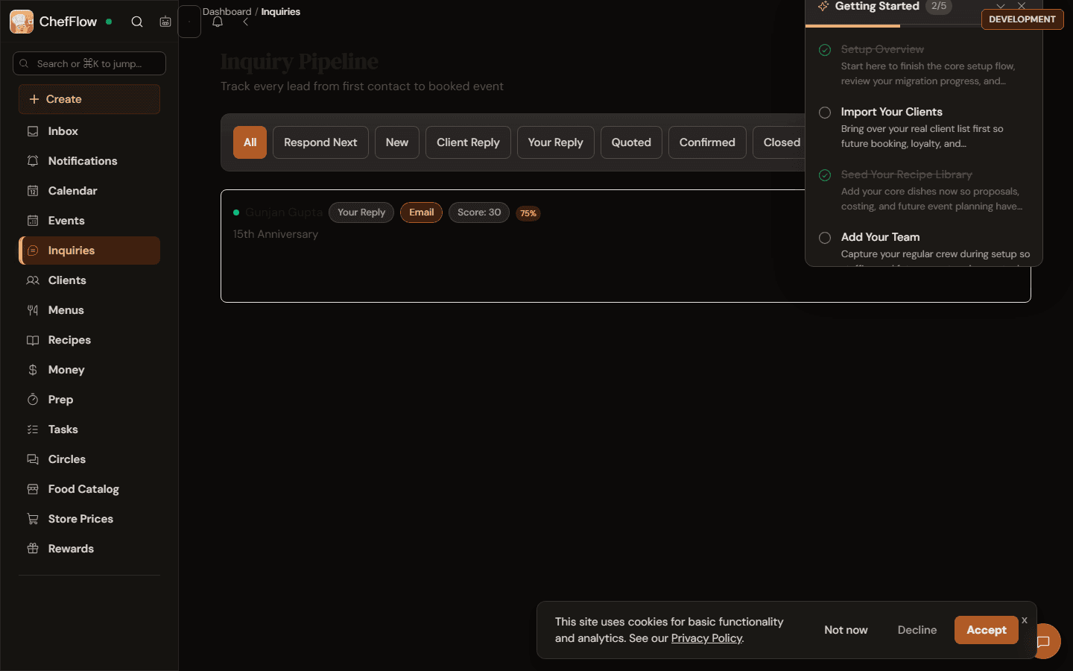This screenshot has height=671, width=1073.
Task: Go to Notifications in the sidebar
Action: (89, 161)
